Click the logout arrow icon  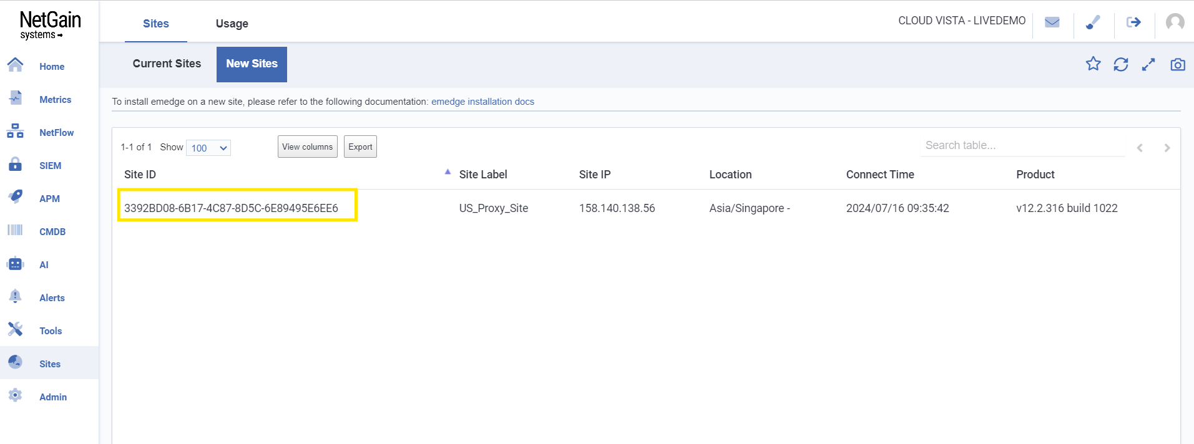click(x=1133, y=22)
